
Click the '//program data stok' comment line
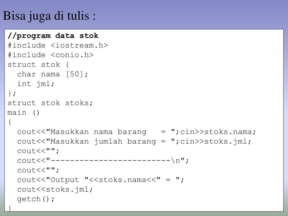tap(53, 36)
